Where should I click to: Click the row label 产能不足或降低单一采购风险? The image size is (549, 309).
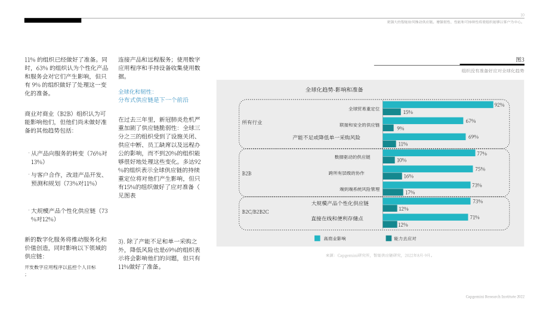[326, 138]
